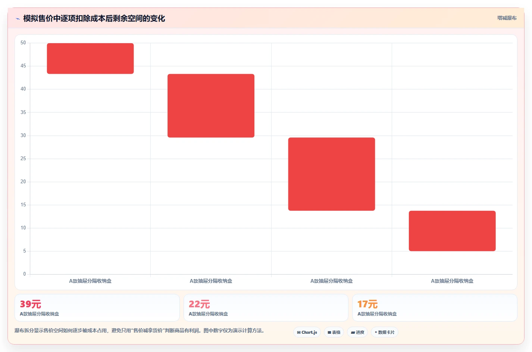
Task: Click the waterfall bar spanning 30 to 14
Action: (x=332, y=174)
